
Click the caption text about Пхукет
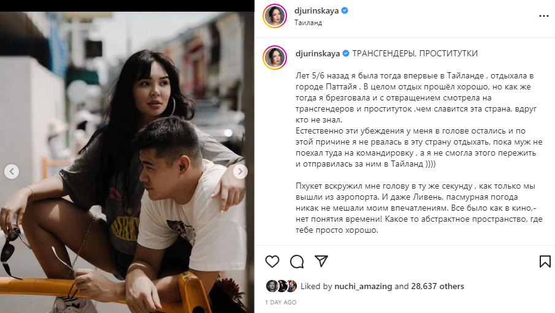coord(419,208)
